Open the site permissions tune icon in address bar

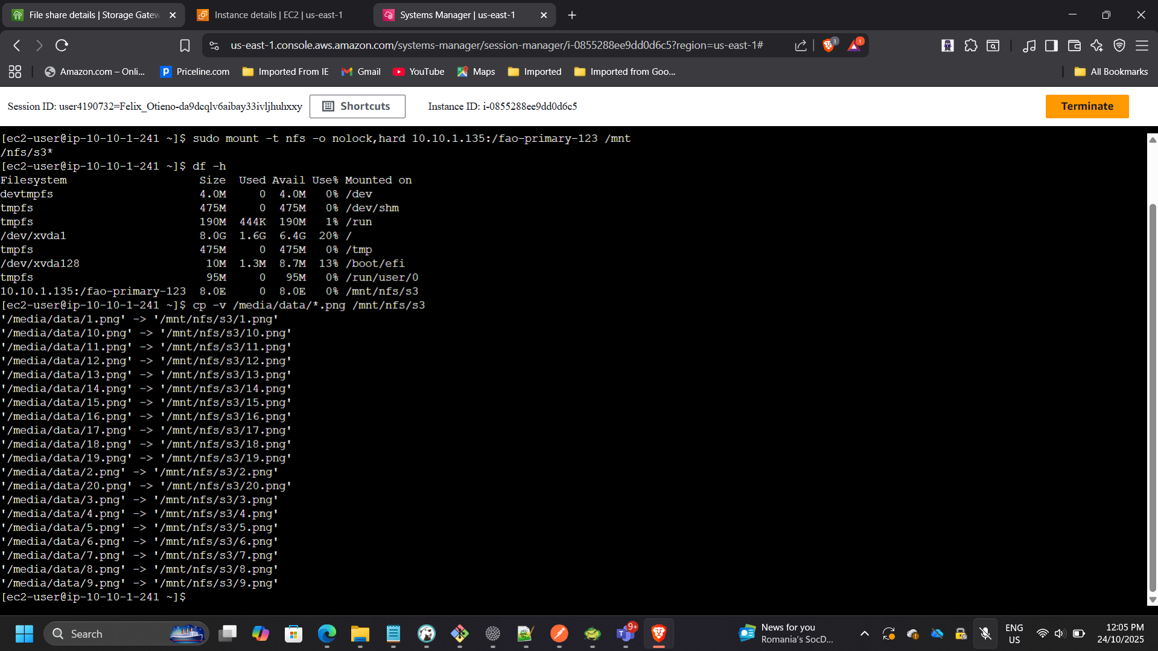coord(213,45)
